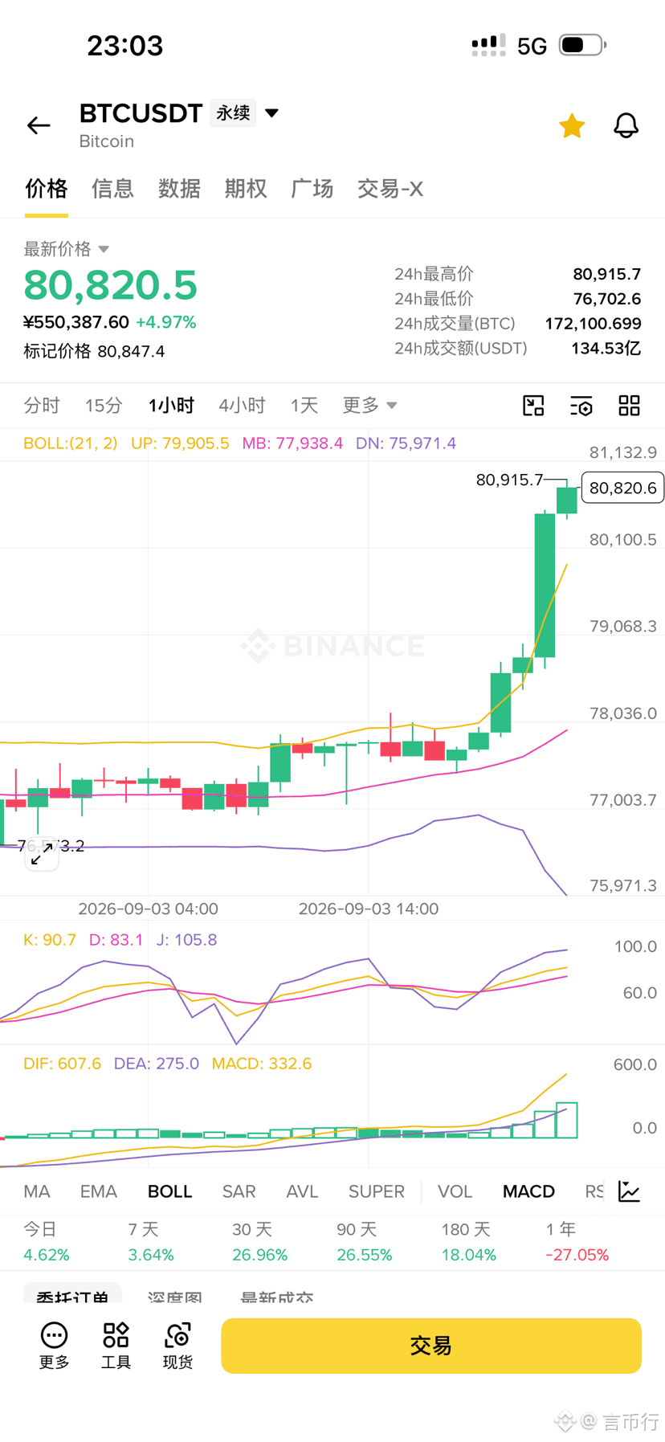Open the indicator chart icon
Viewport: 665px width, 1442px height.
click(630, 1191)
